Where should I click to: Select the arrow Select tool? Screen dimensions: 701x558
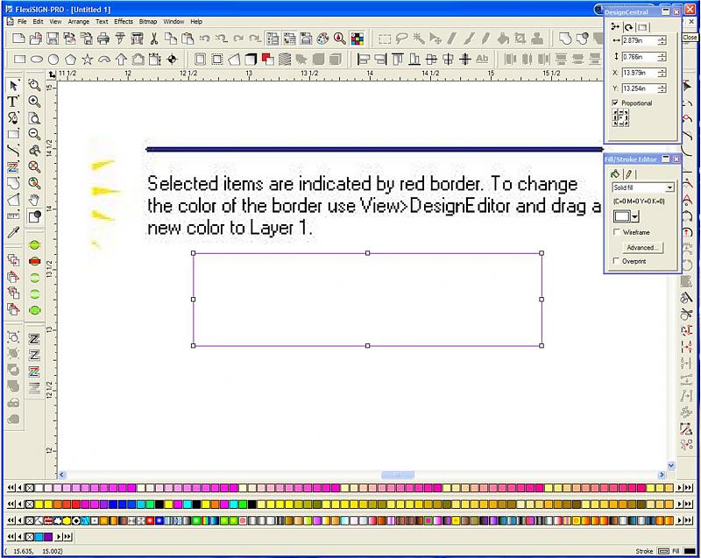[x=13, y=85]
